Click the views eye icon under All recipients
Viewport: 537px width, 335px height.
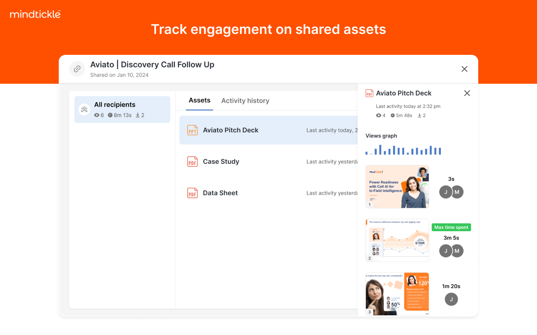[x=97, y=115]
